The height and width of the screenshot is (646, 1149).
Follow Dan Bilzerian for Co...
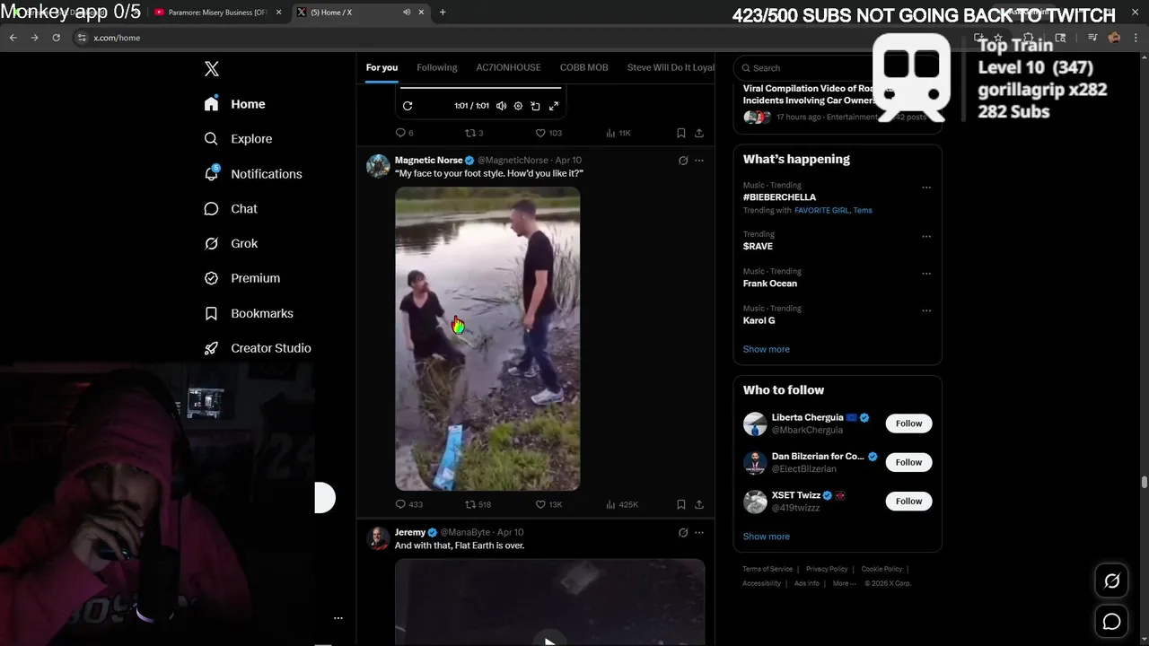click(x=908, y=462)
